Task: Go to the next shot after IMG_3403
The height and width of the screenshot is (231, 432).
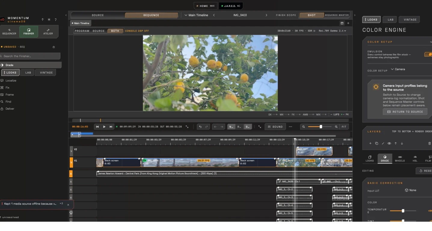Action: pyautogui.click(x=266, y=15)
